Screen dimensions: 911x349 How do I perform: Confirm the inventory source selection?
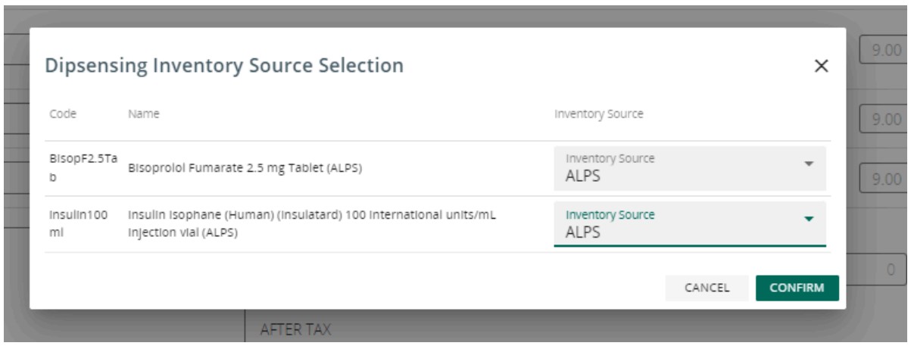797,288
